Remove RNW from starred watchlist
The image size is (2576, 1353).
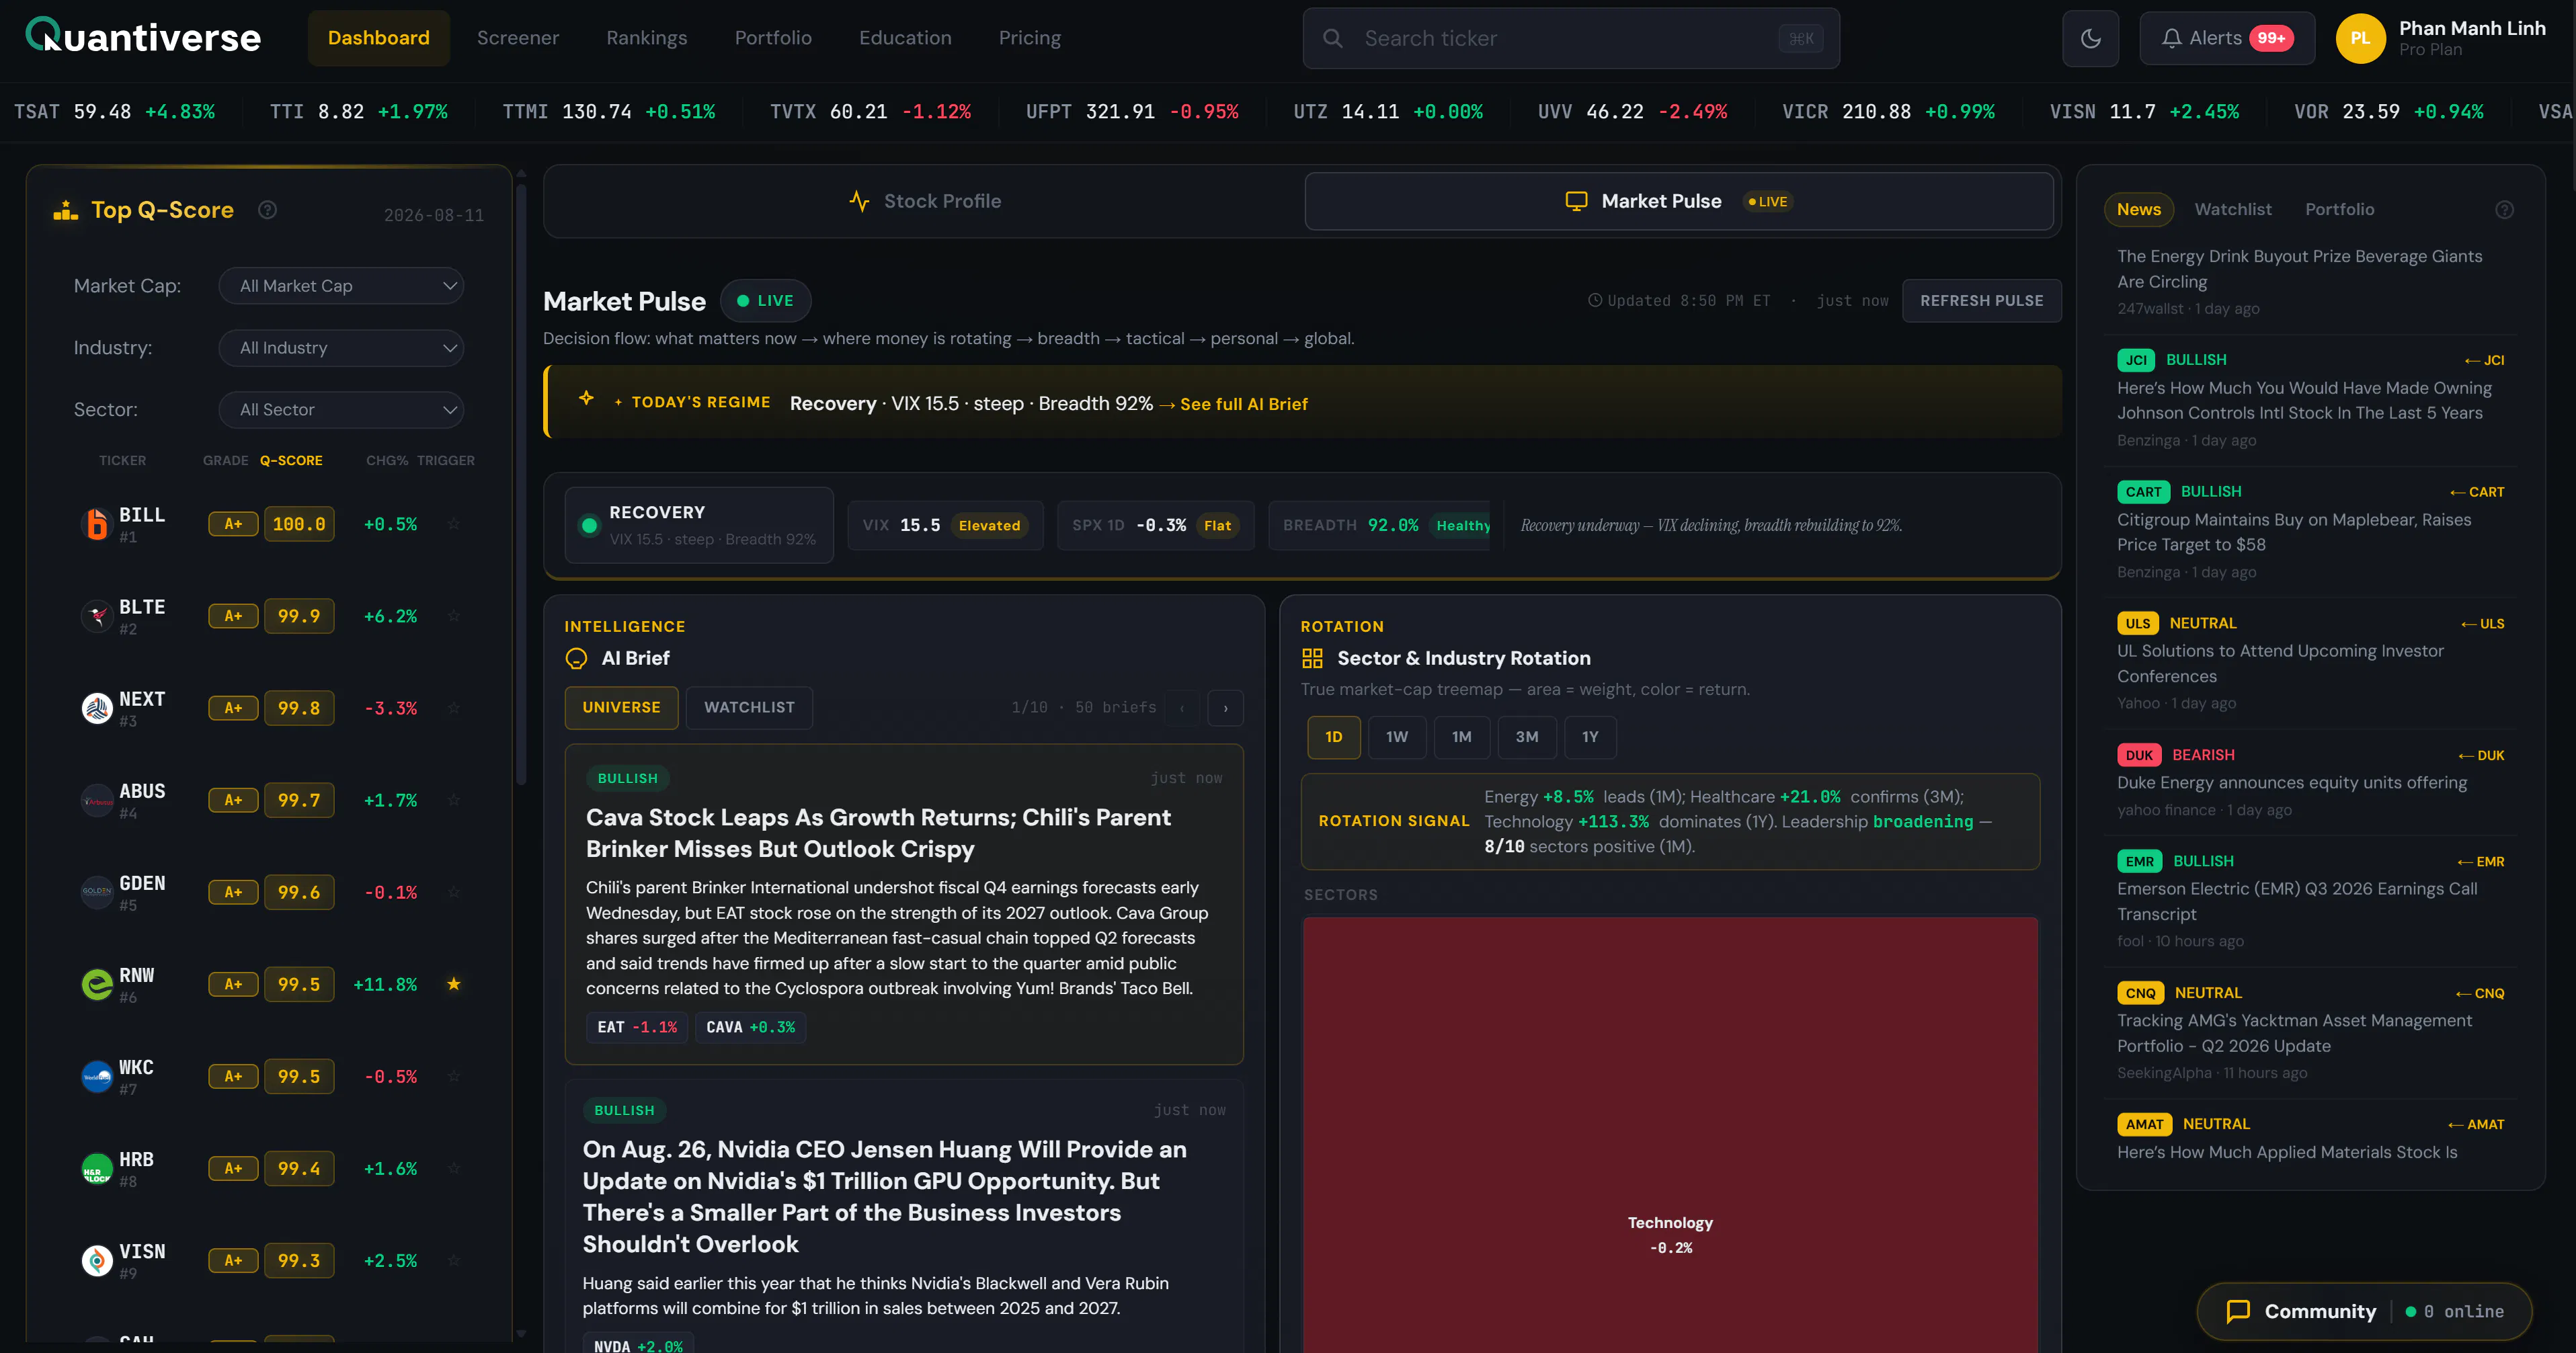454,984
